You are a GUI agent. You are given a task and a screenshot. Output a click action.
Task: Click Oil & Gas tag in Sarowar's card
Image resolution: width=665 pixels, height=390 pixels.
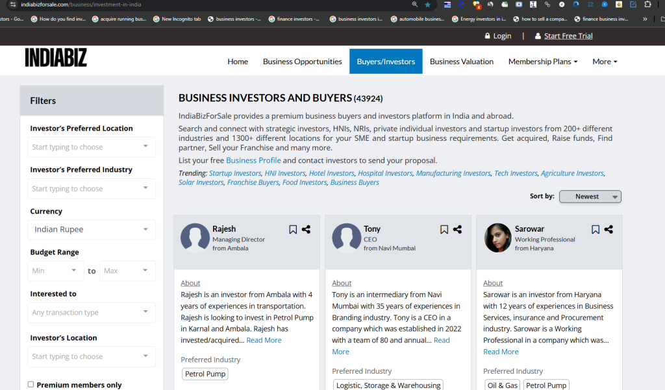click(503, 385)
